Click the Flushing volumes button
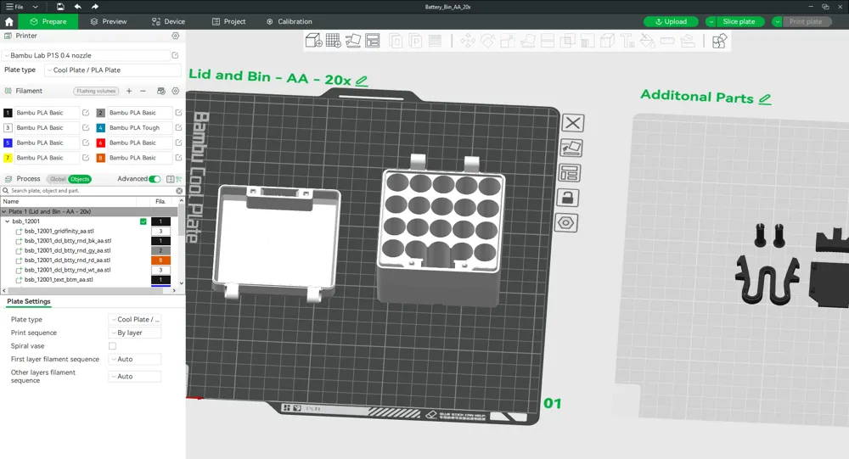The image size is (849, 459). 96,91
